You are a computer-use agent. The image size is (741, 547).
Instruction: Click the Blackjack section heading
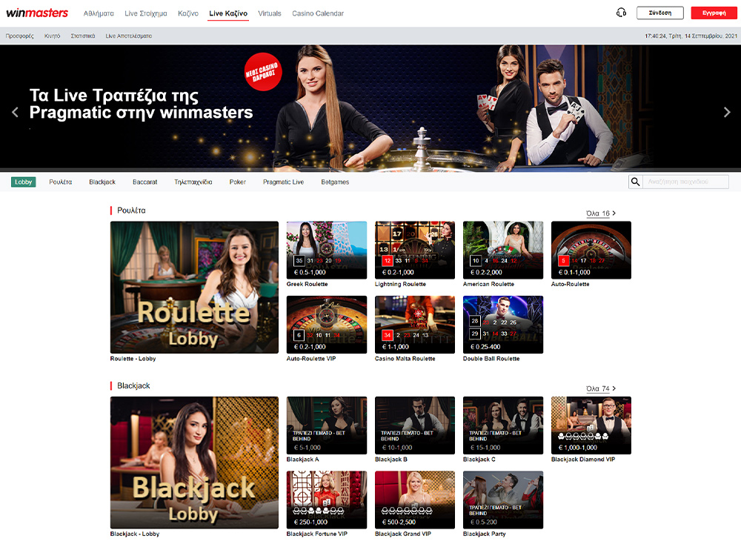point(133,385)
